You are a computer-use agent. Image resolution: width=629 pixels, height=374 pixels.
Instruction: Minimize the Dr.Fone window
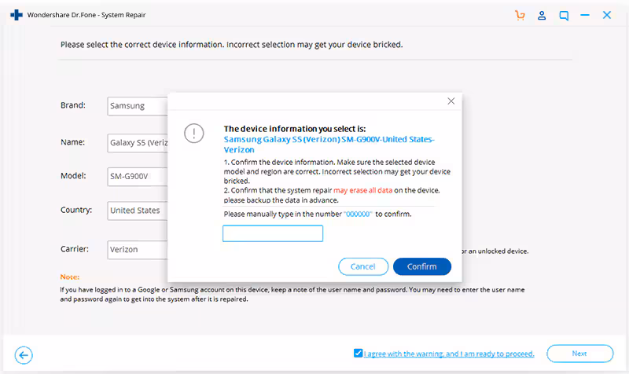tap(585, 15)
